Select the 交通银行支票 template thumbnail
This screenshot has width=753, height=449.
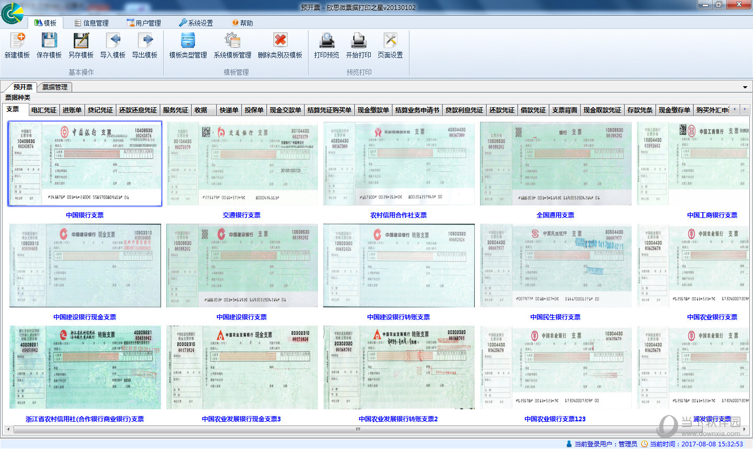click(242, 164)
